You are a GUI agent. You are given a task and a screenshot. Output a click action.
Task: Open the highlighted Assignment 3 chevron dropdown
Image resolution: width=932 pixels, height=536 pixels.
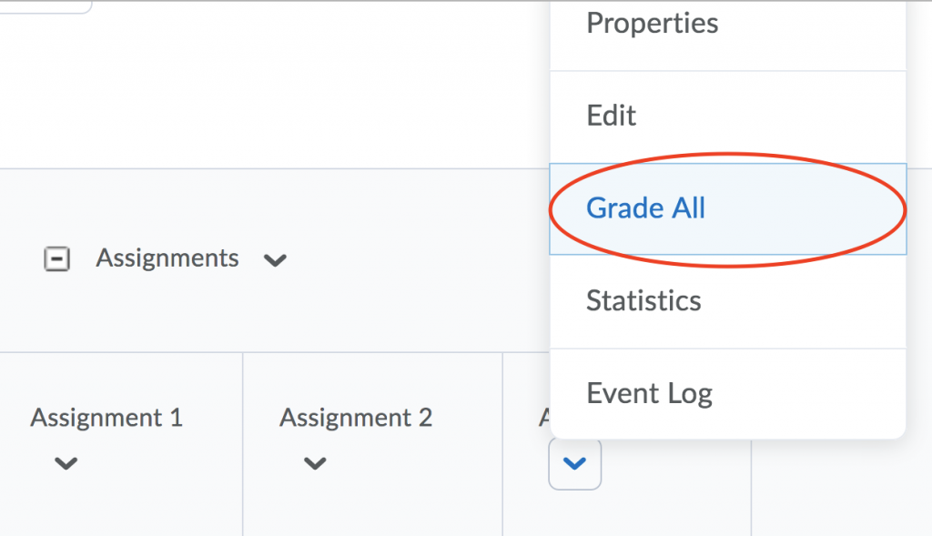574,463
